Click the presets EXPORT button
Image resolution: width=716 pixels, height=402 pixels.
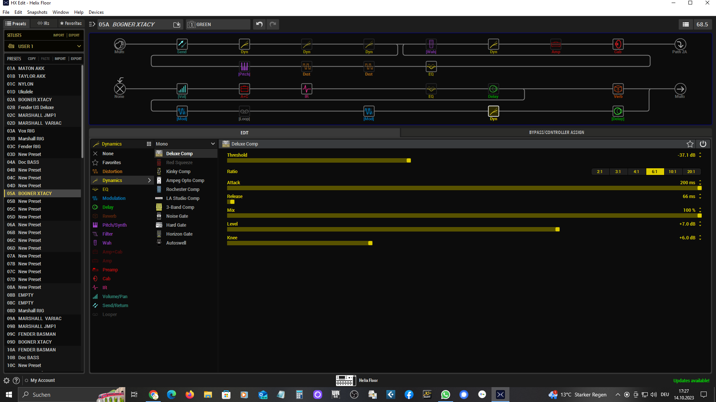click(x=76, y=59)
